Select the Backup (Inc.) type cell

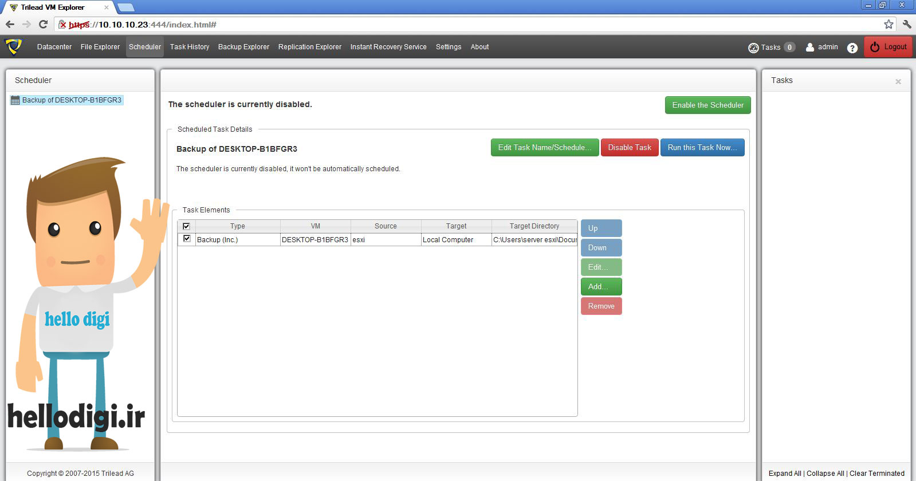[238, 240]
